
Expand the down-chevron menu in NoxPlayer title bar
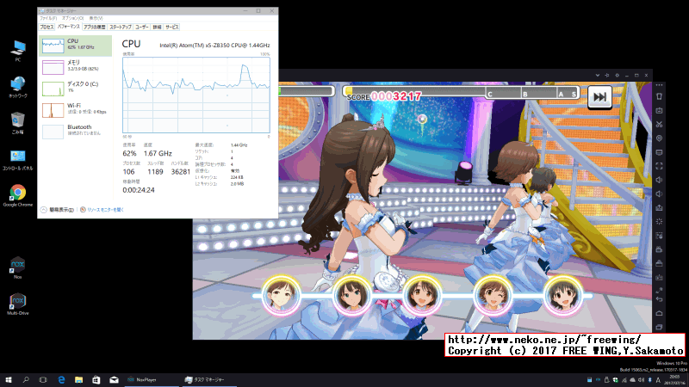pyautogui.click(x=598, y=76)
